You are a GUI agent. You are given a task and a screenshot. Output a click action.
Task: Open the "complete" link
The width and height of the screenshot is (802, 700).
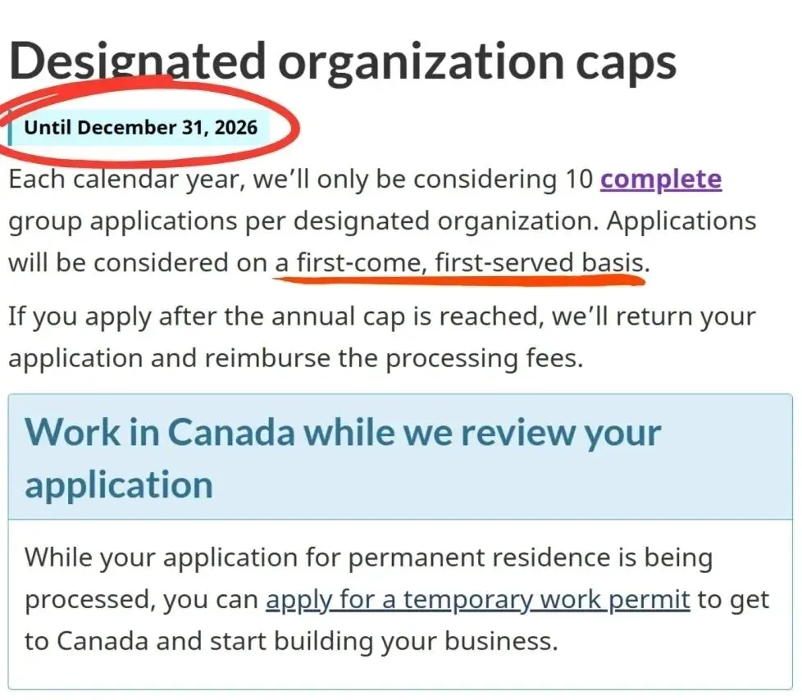click(x=661, y=180)
